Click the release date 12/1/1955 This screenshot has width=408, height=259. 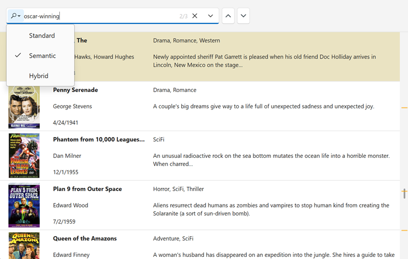pos(66,172)
